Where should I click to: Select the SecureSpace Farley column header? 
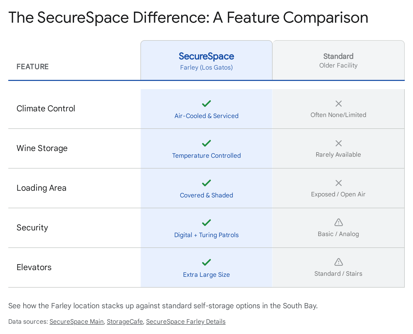(206, 61)
